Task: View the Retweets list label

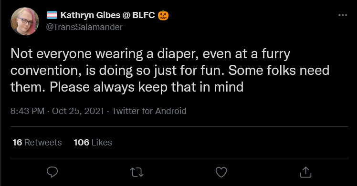Action: click(43, 142)
